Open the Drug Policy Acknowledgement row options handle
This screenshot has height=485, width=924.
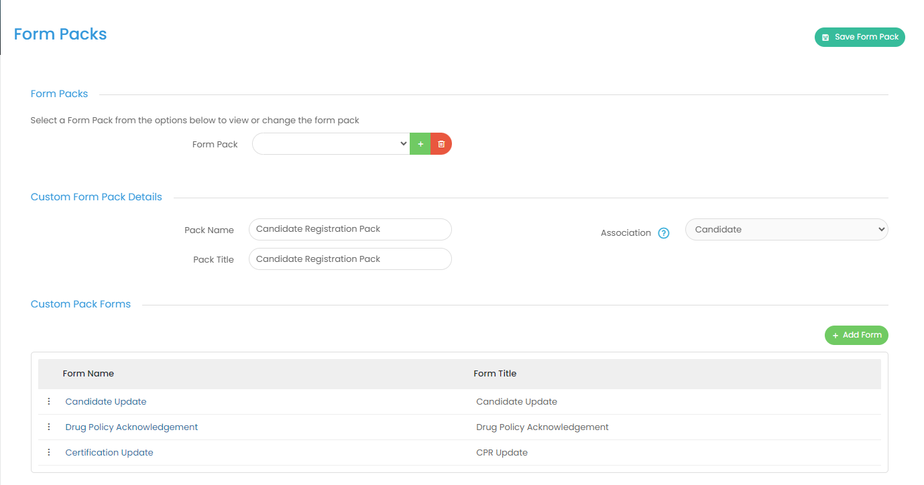(x=49, y=427)
